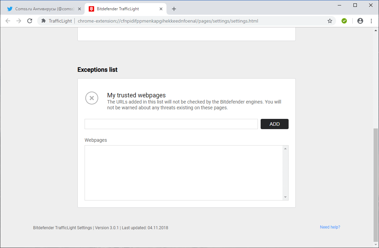Open the Chrome profile account icon
Viewport: 379px width, 248px height.
[360, 21]
